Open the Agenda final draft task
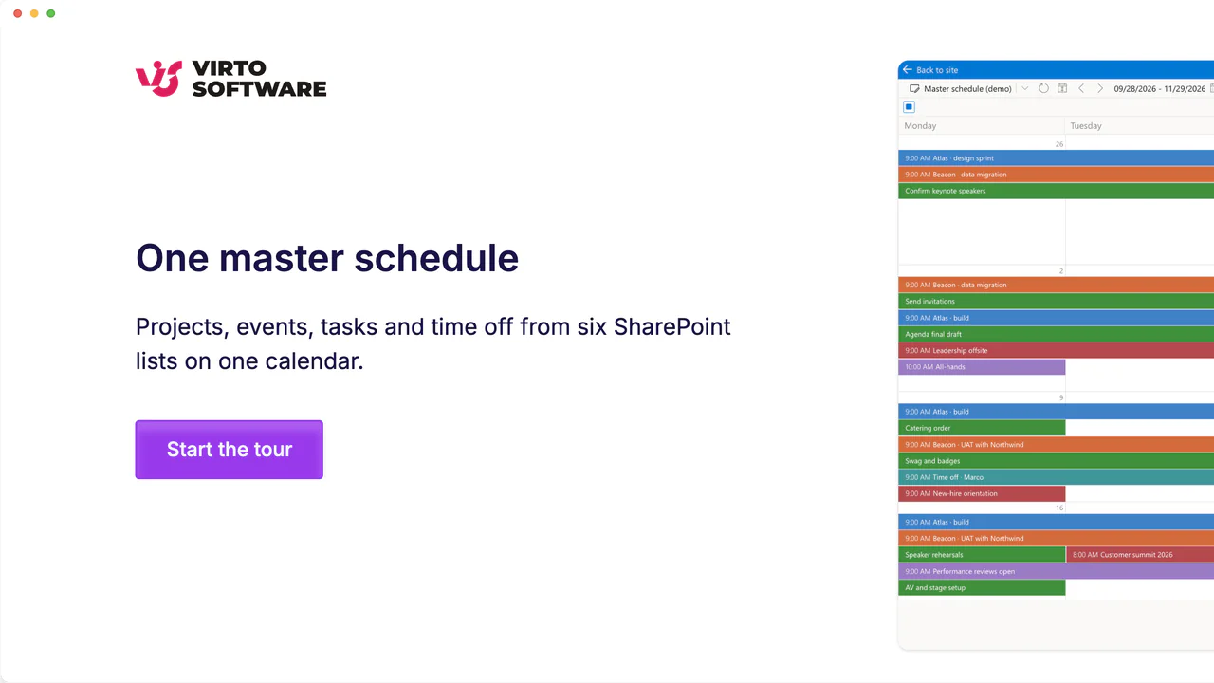The width and height of the screenshot is (1214, 683). click(1056, 334)
